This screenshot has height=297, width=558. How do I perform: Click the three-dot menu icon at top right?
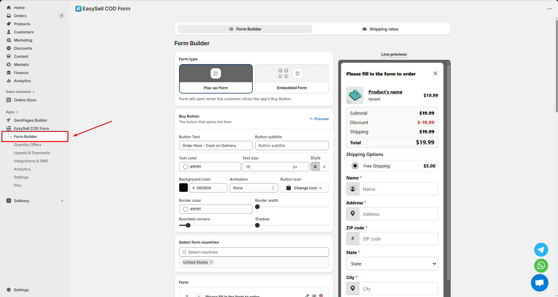tap(549, 9)
